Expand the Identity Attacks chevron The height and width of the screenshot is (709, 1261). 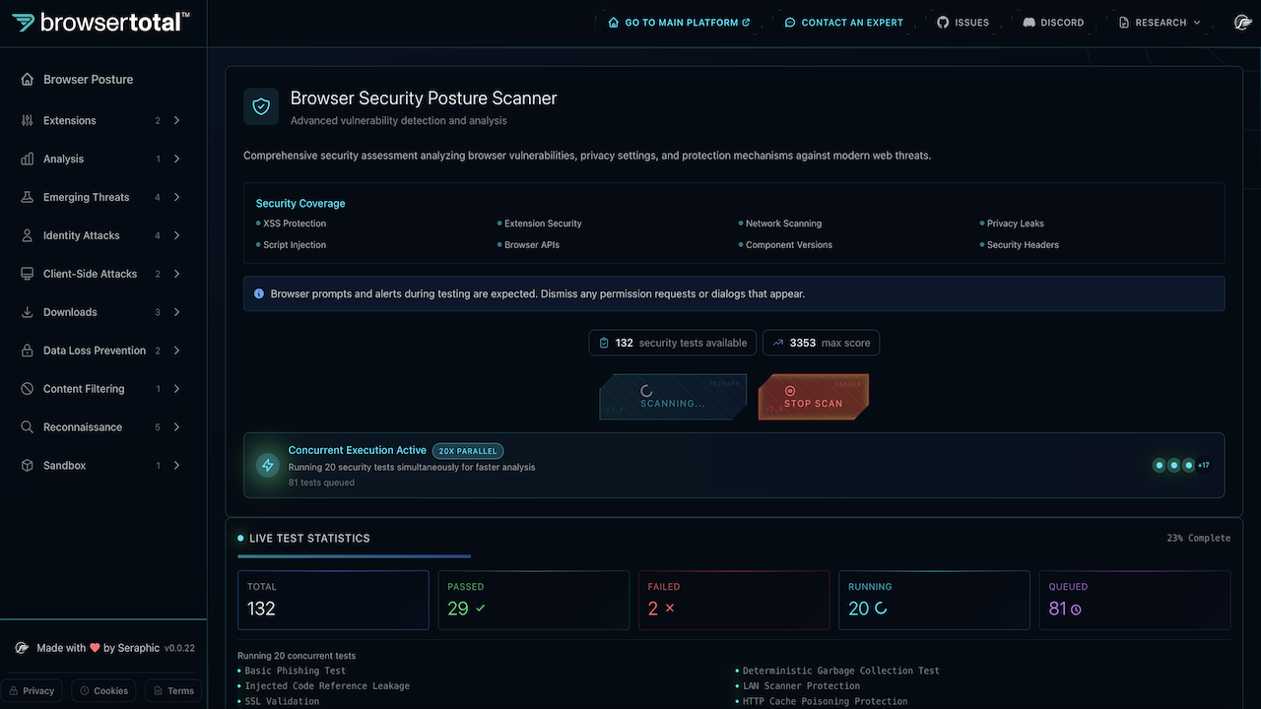click(177, 235)
